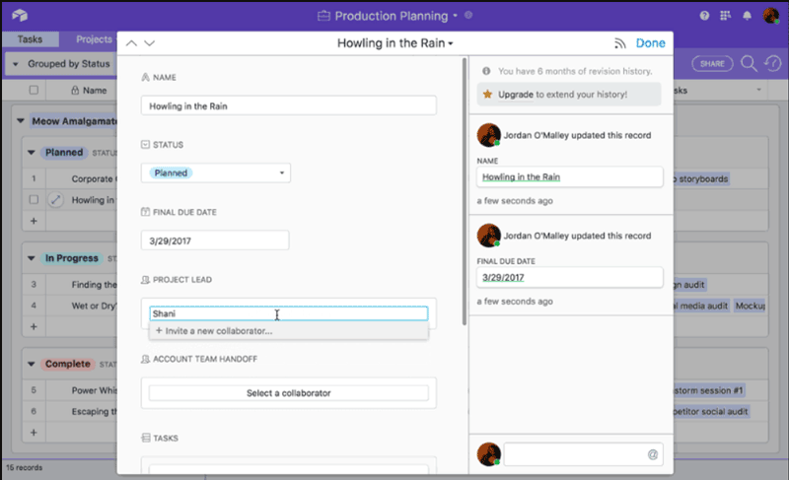
Task: Open the Howling in the Rain title dropdown
Action: click(x=395, y=43)
